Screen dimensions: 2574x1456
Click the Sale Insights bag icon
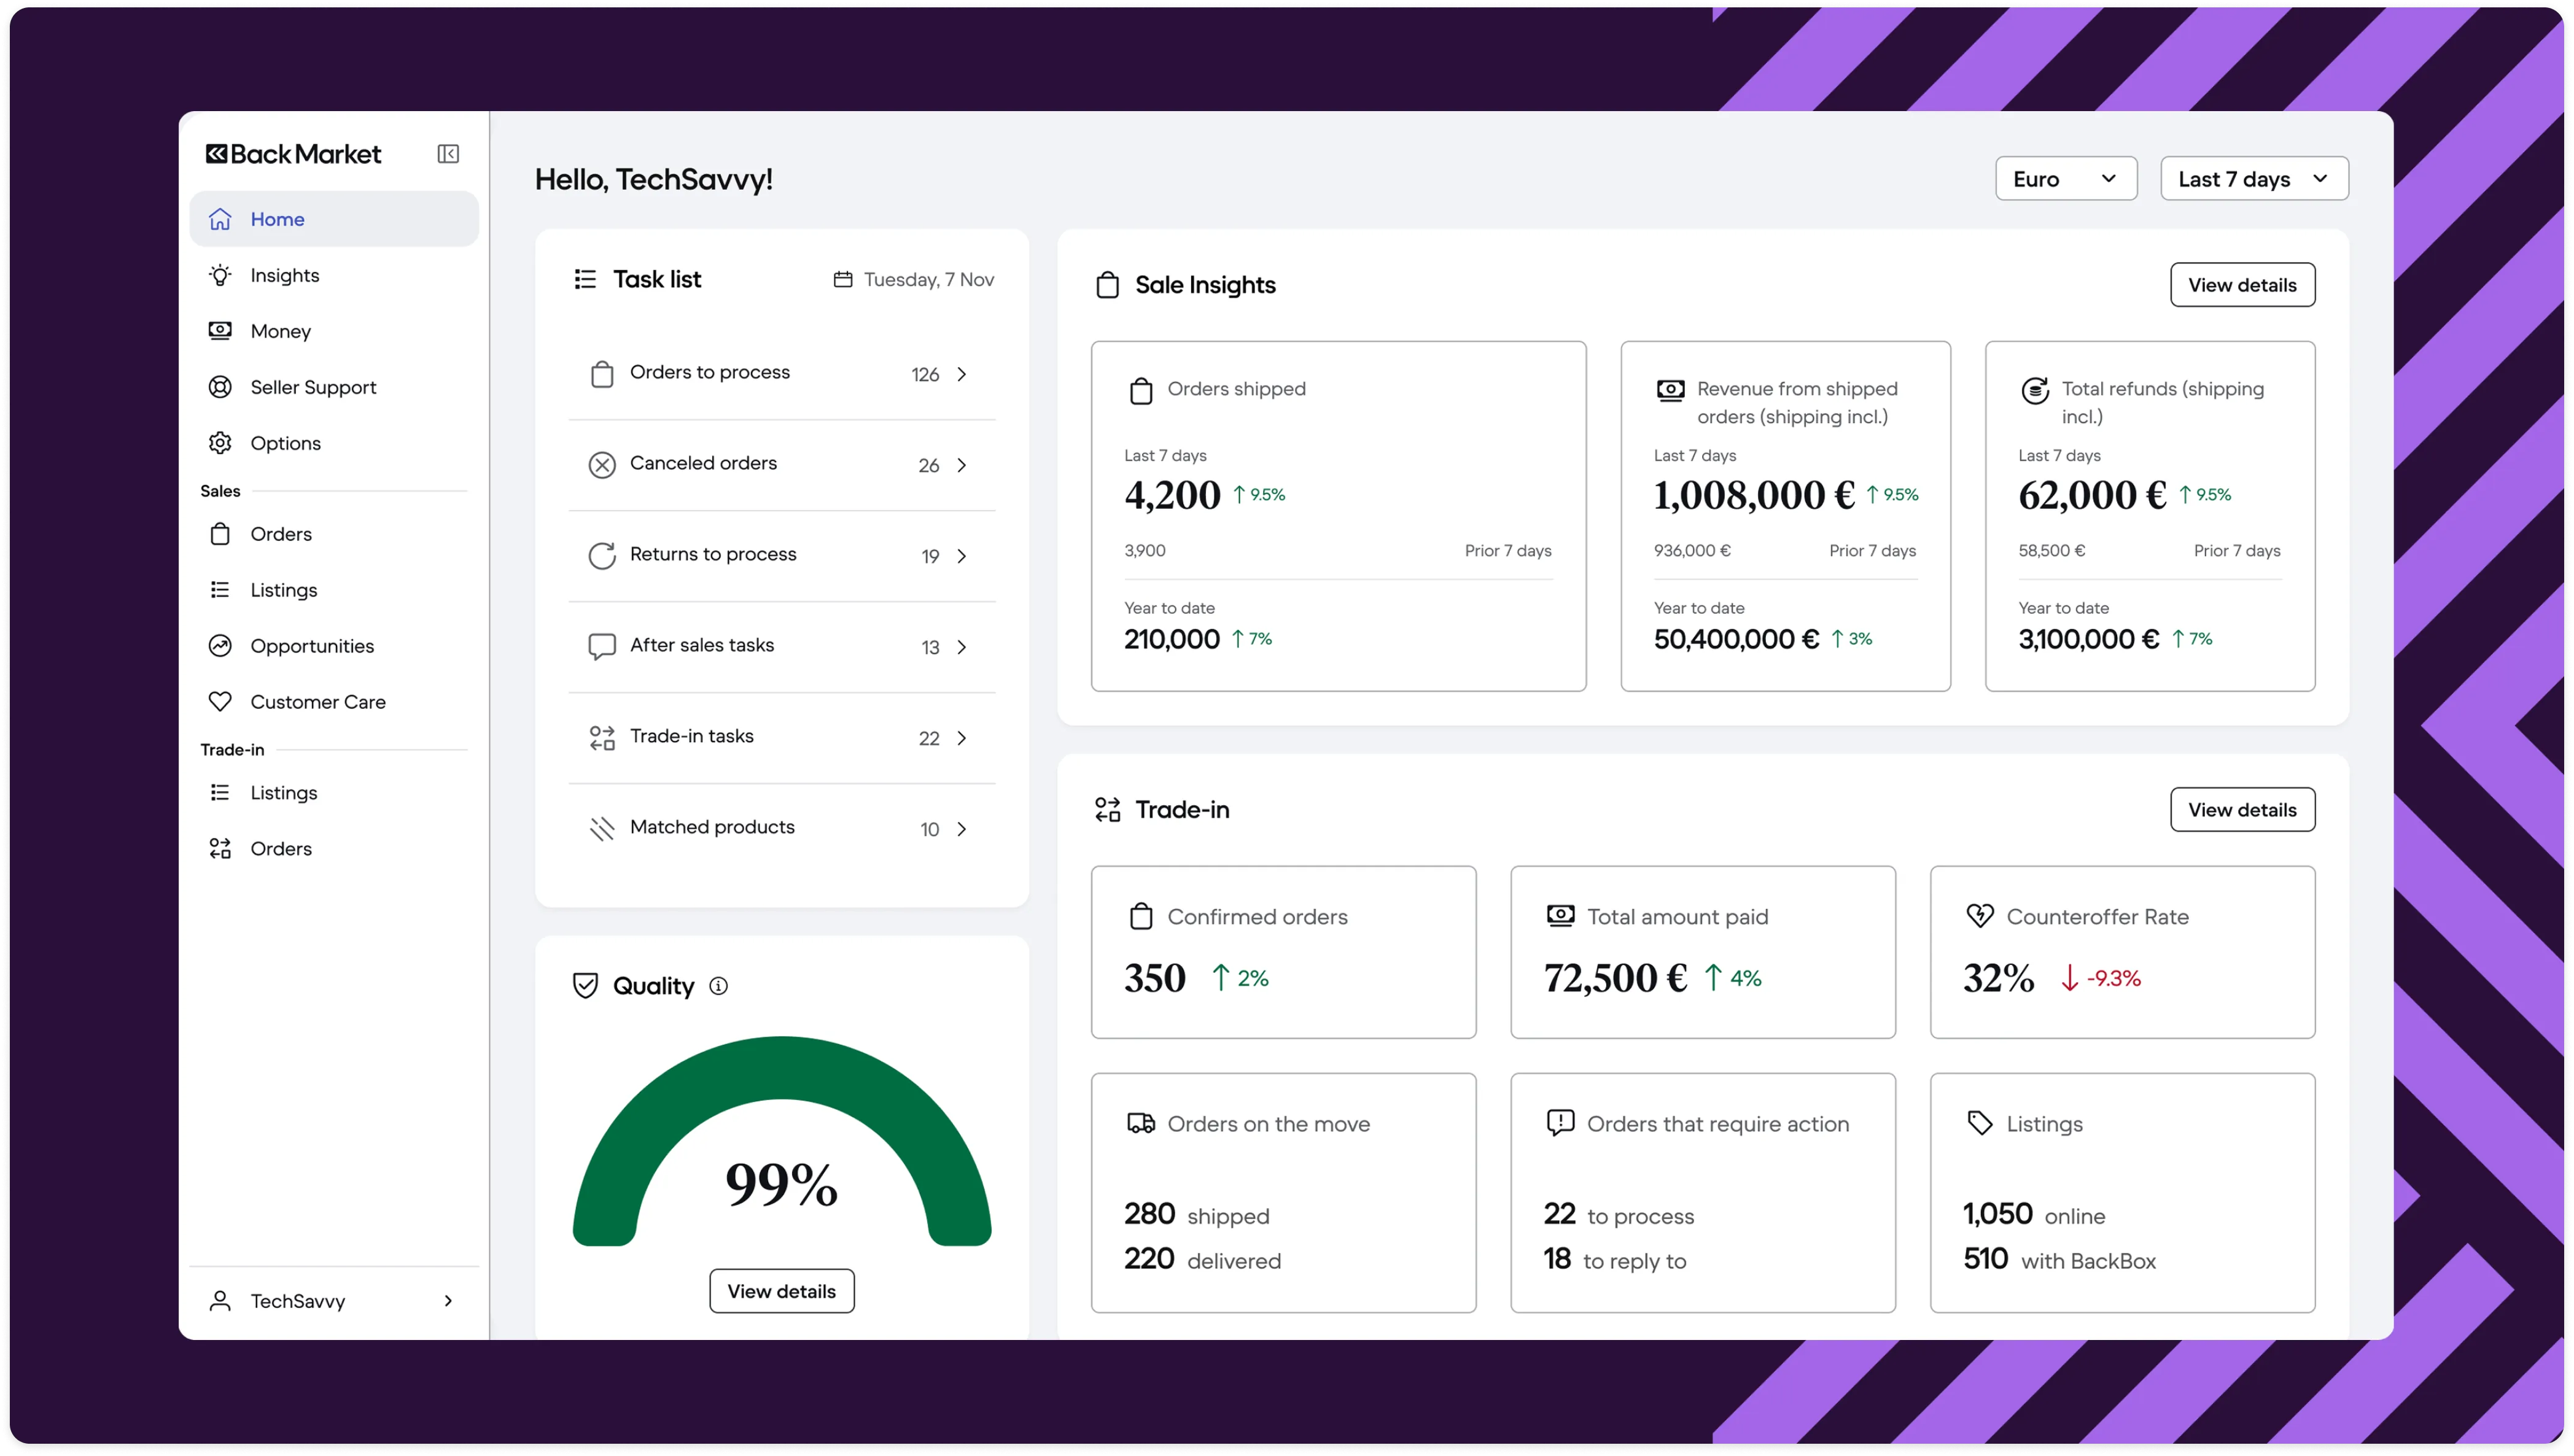[x=1108, y=285]
